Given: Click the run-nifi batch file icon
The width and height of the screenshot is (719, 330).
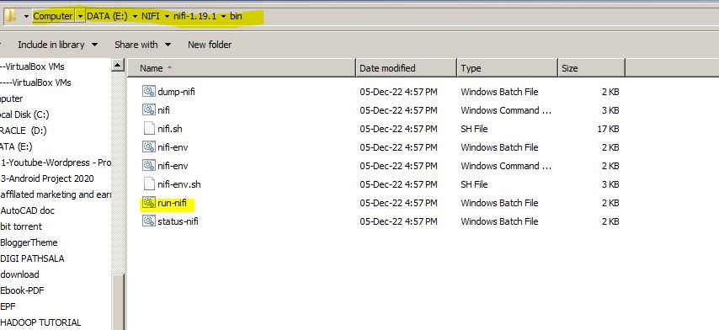Looking at the screenshot, I should 148,203.
